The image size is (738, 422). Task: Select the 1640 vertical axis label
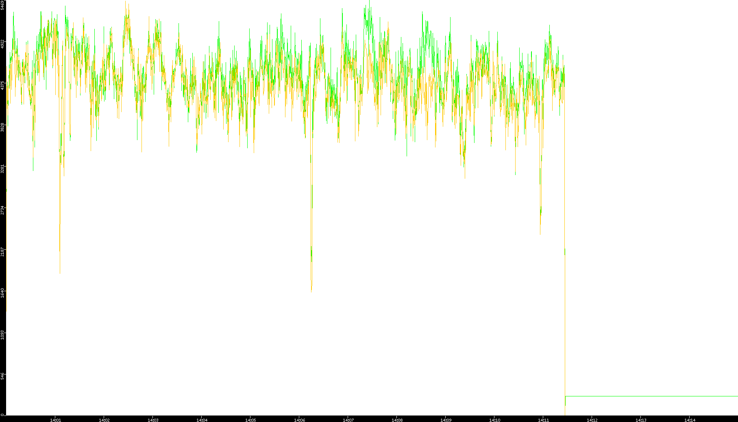tap(3, 293)
